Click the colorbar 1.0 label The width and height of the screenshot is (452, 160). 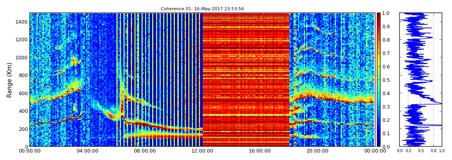[386, 13]
